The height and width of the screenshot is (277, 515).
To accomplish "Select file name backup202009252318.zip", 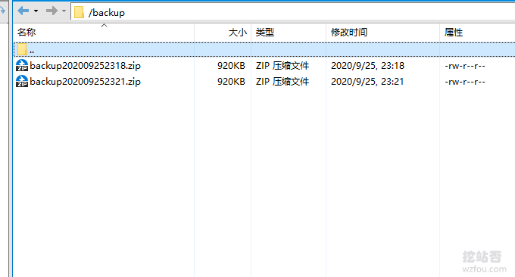I will pyautogui.click(x=85, y=66).
